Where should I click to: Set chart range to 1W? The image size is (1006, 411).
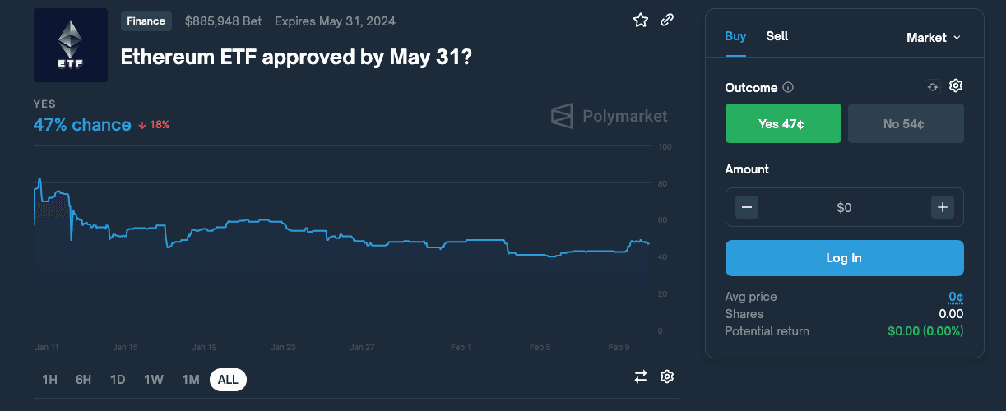click(x=154, y=380)
